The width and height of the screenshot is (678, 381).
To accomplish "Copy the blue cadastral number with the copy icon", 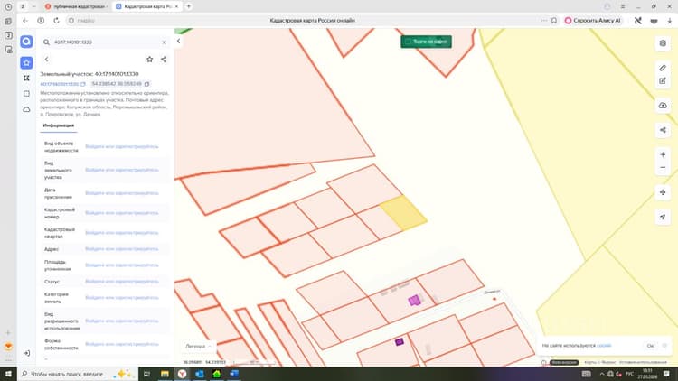I will [x=83, y=84].
